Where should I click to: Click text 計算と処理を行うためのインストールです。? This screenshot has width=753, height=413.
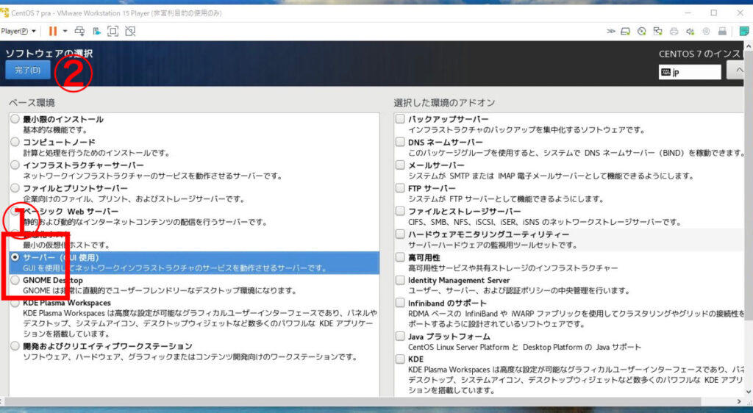point(96,153)
